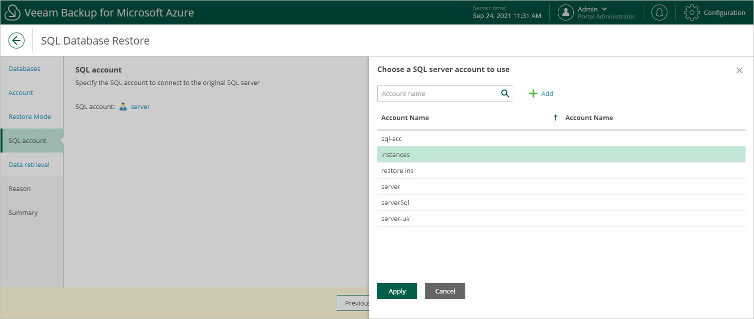Open the Reason step
The image size is (754, 319).
tap(20, 188)
